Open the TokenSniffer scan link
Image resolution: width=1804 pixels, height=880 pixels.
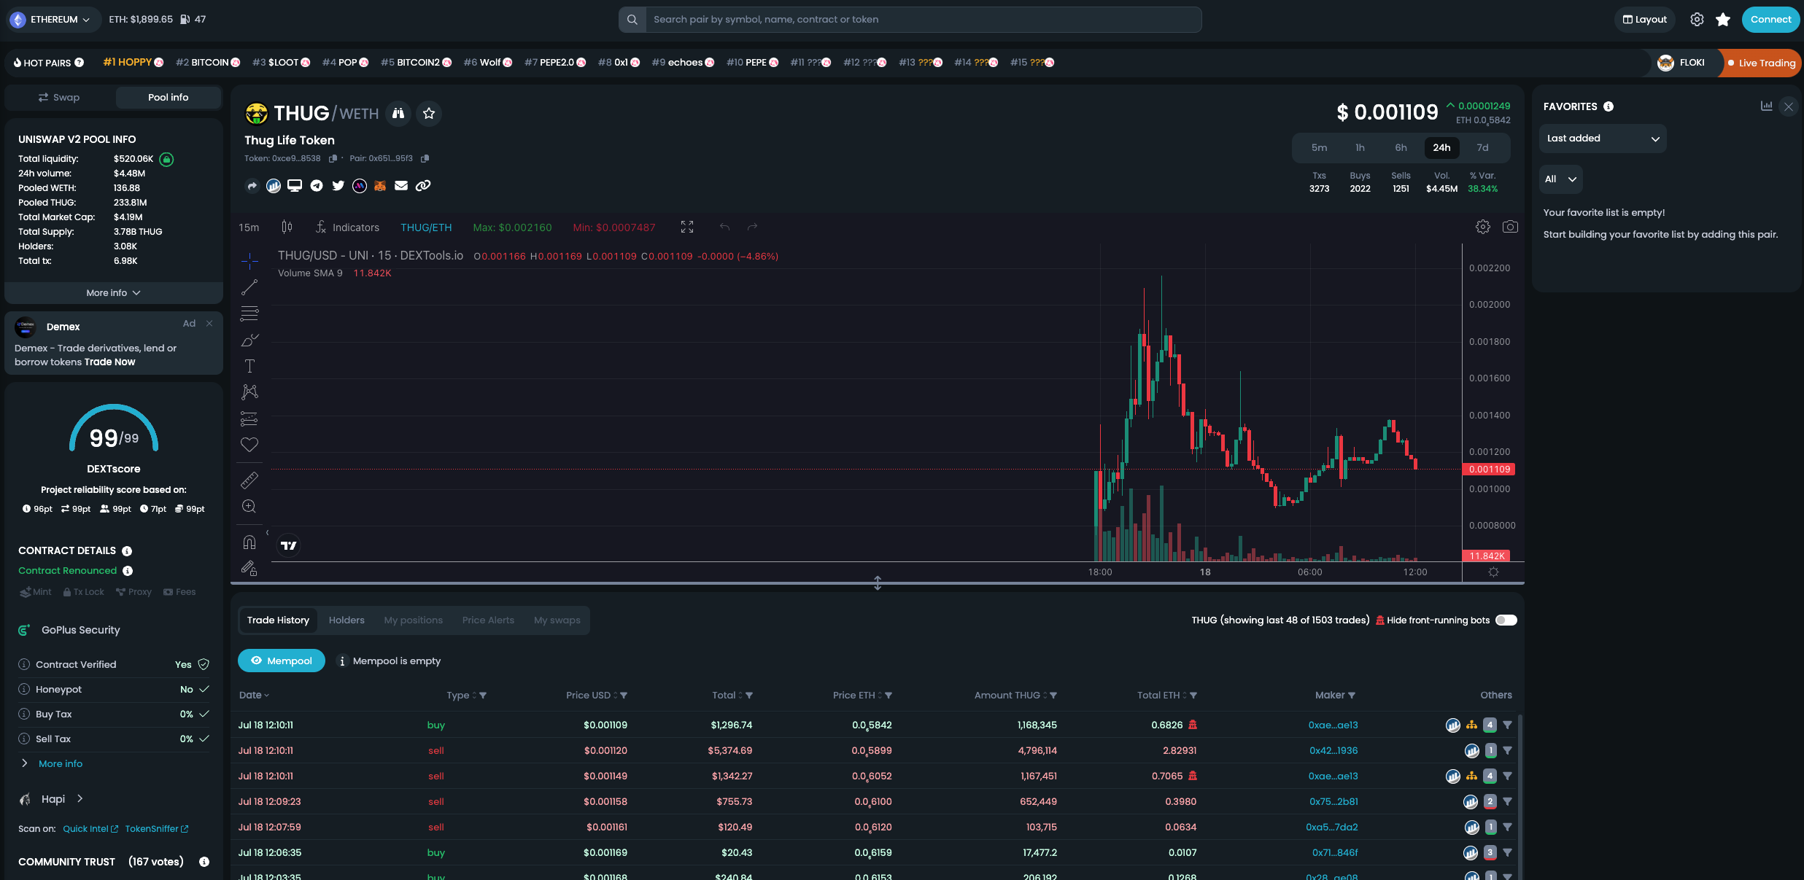pyautogui.click(x=157, y=829)
